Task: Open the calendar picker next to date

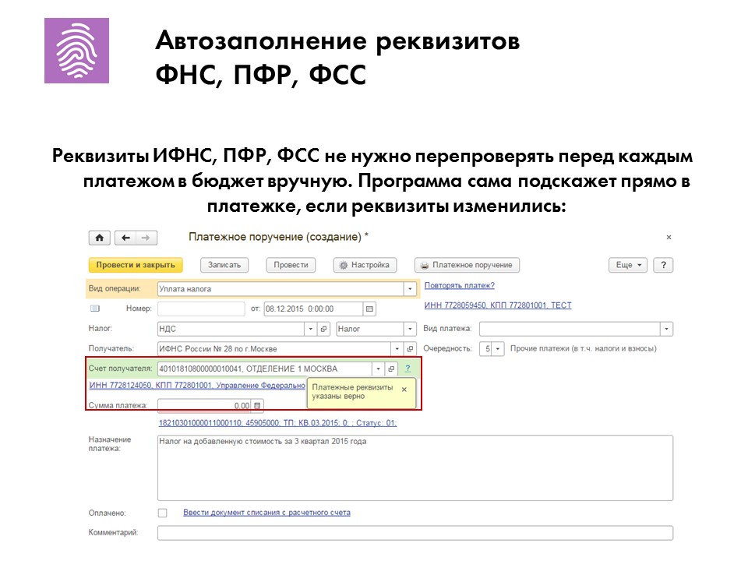Action: coord(369,309)
